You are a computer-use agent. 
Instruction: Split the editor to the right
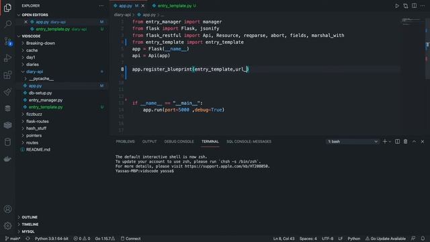[414, 6]
